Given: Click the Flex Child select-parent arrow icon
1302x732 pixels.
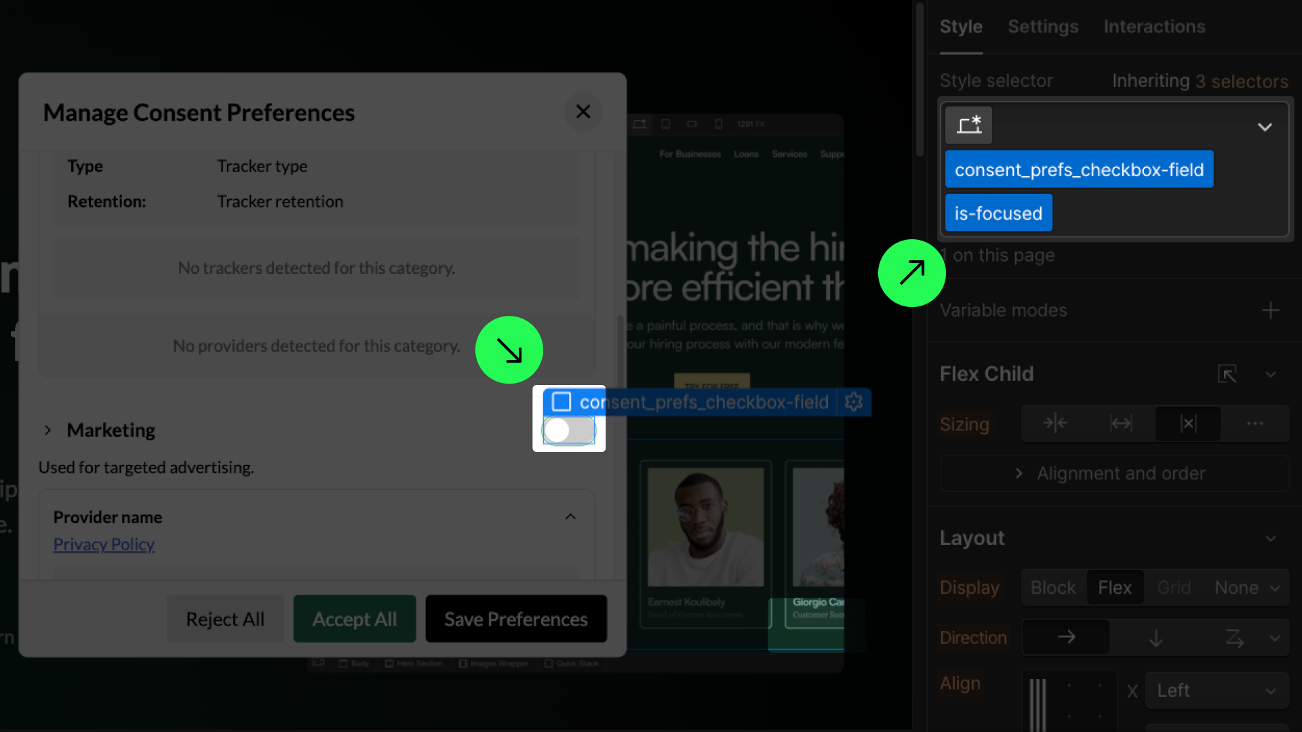Looking at the screenshot, I should 1227,374.
